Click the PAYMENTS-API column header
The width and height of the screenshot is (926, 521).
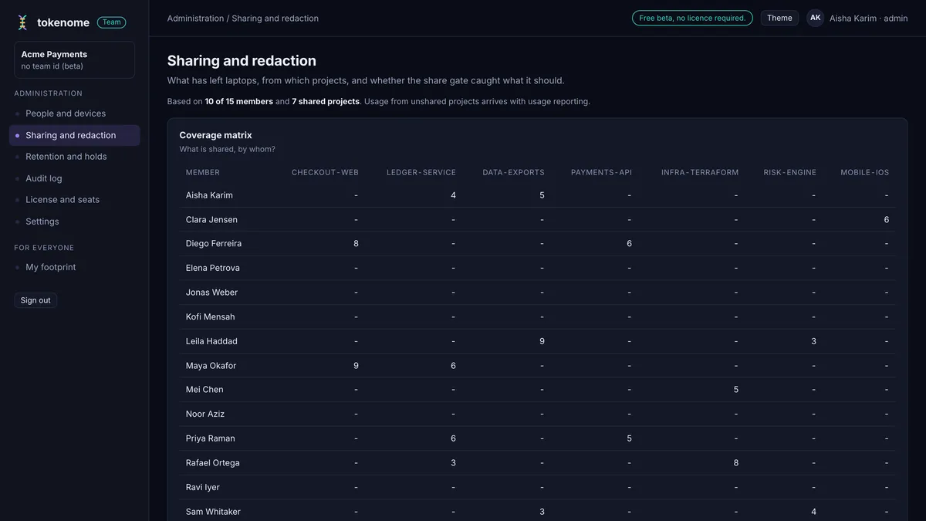[x=601, y=173]
